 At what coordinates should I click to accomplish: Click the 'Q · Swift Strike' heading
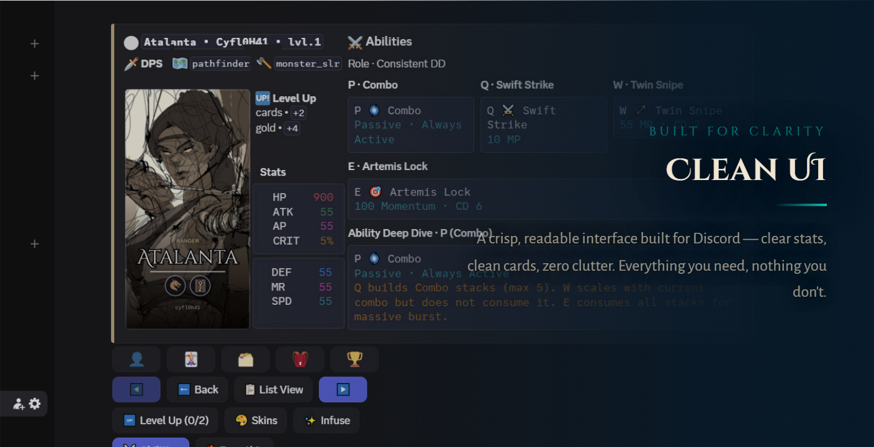pos(517,85)
